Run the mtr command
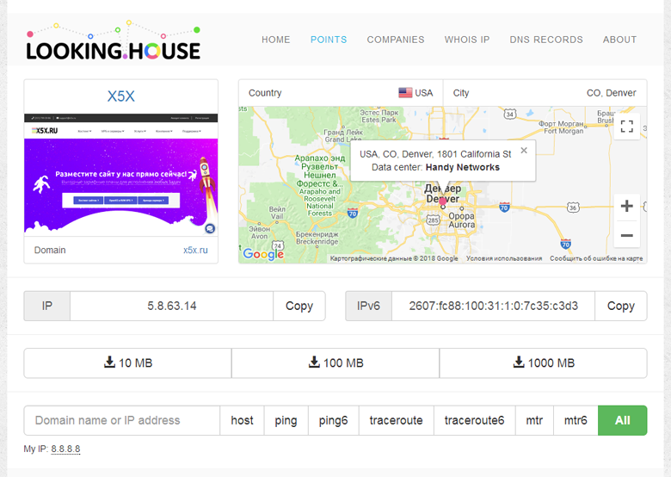The height and width of the screenshot is (477, 671). pyautogui.click(x=534, y=420)
